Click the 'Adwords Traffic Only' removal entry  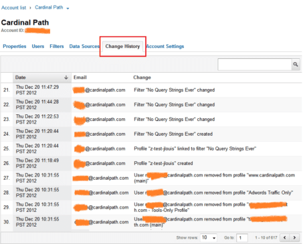click(213, 193)
